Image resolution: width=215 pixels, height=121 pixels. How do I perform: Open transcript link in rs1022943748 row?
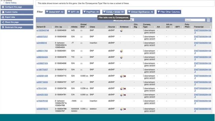pos(203,31)
